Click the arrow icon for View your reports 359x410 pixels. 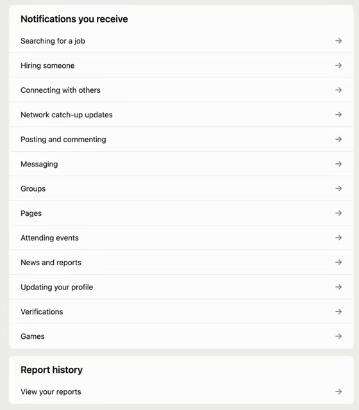pos(338,391)
